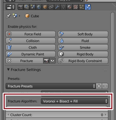Toggle the pin context icon

click(x=9, y=16)
